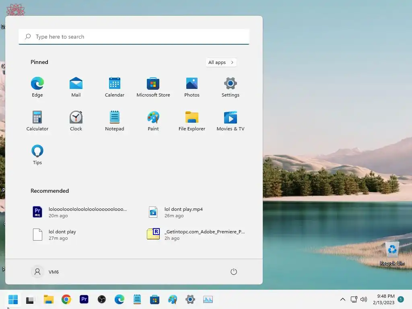Image resolution: width=412 pixels, height=309 pixels.
Task: Open File Explorer from pinned apps
Action: 192,121
